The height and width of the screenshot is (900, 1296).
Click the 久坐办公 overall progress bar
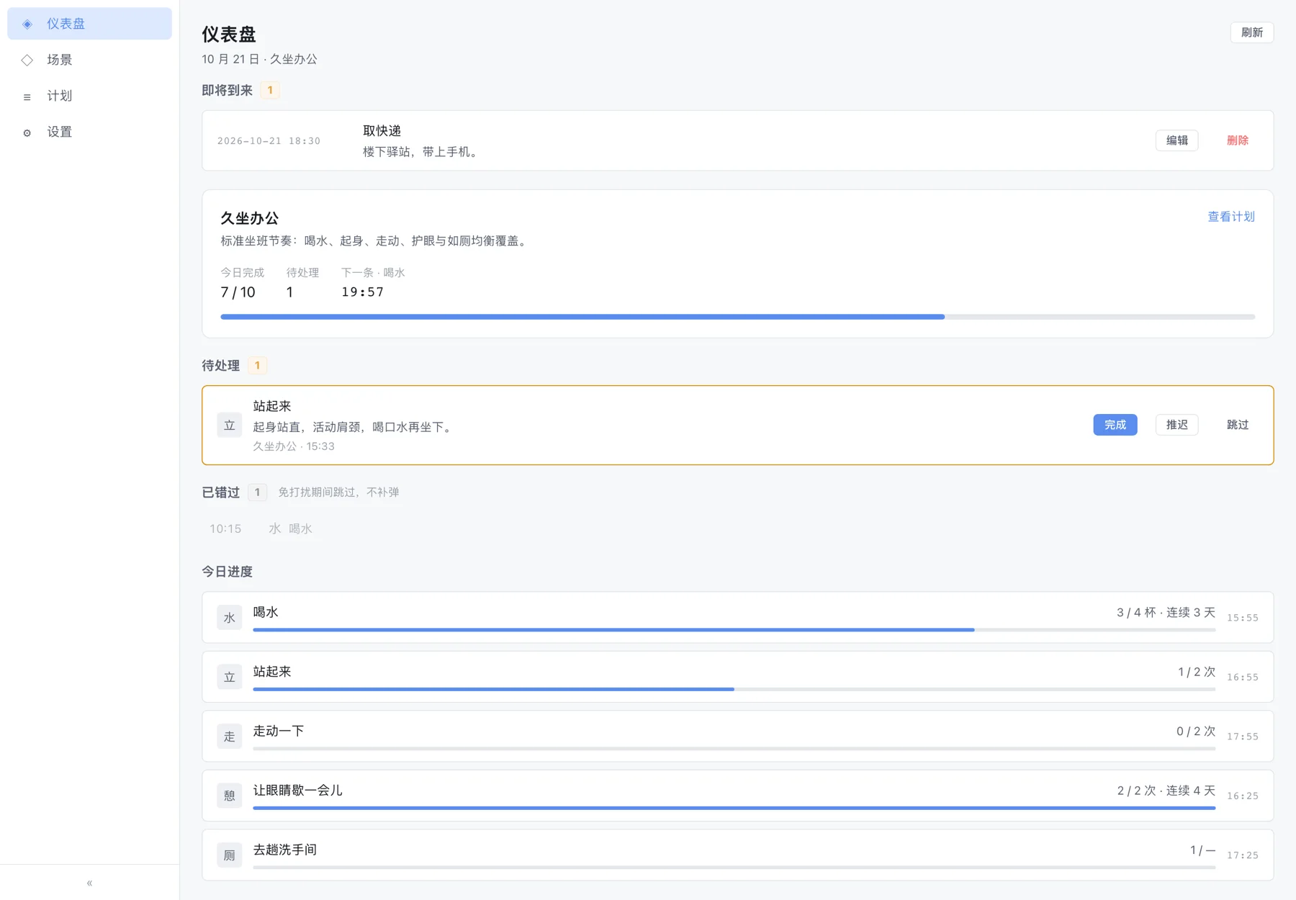(738, 317)
